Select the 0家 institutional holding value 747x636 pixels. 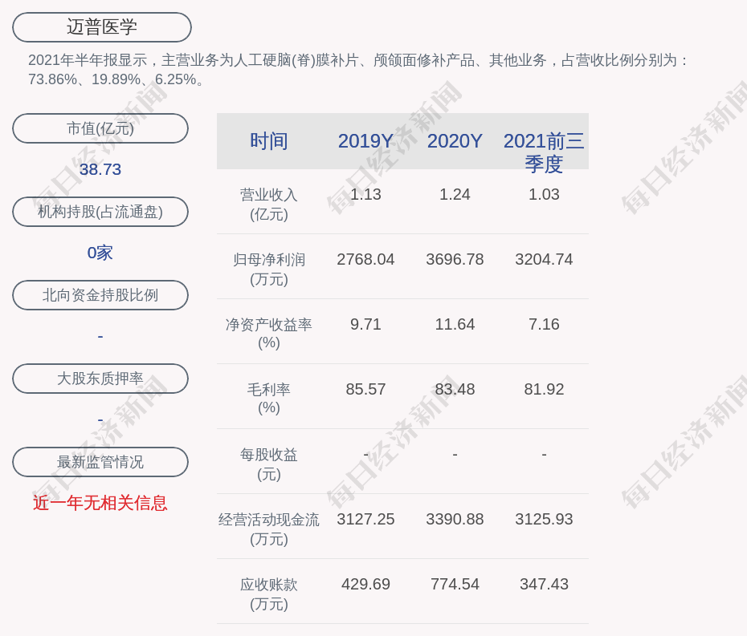pyautogui.click(x=100, y=253)
